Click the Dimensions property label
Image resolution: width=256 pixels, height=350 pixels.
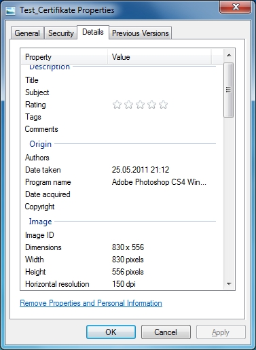[x=43, y=247]
